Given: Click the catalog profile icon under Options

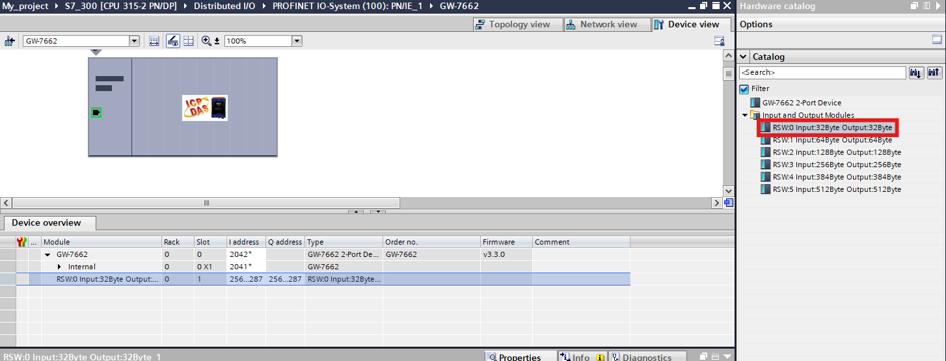Looking at the screenshot, I should 937,40.
